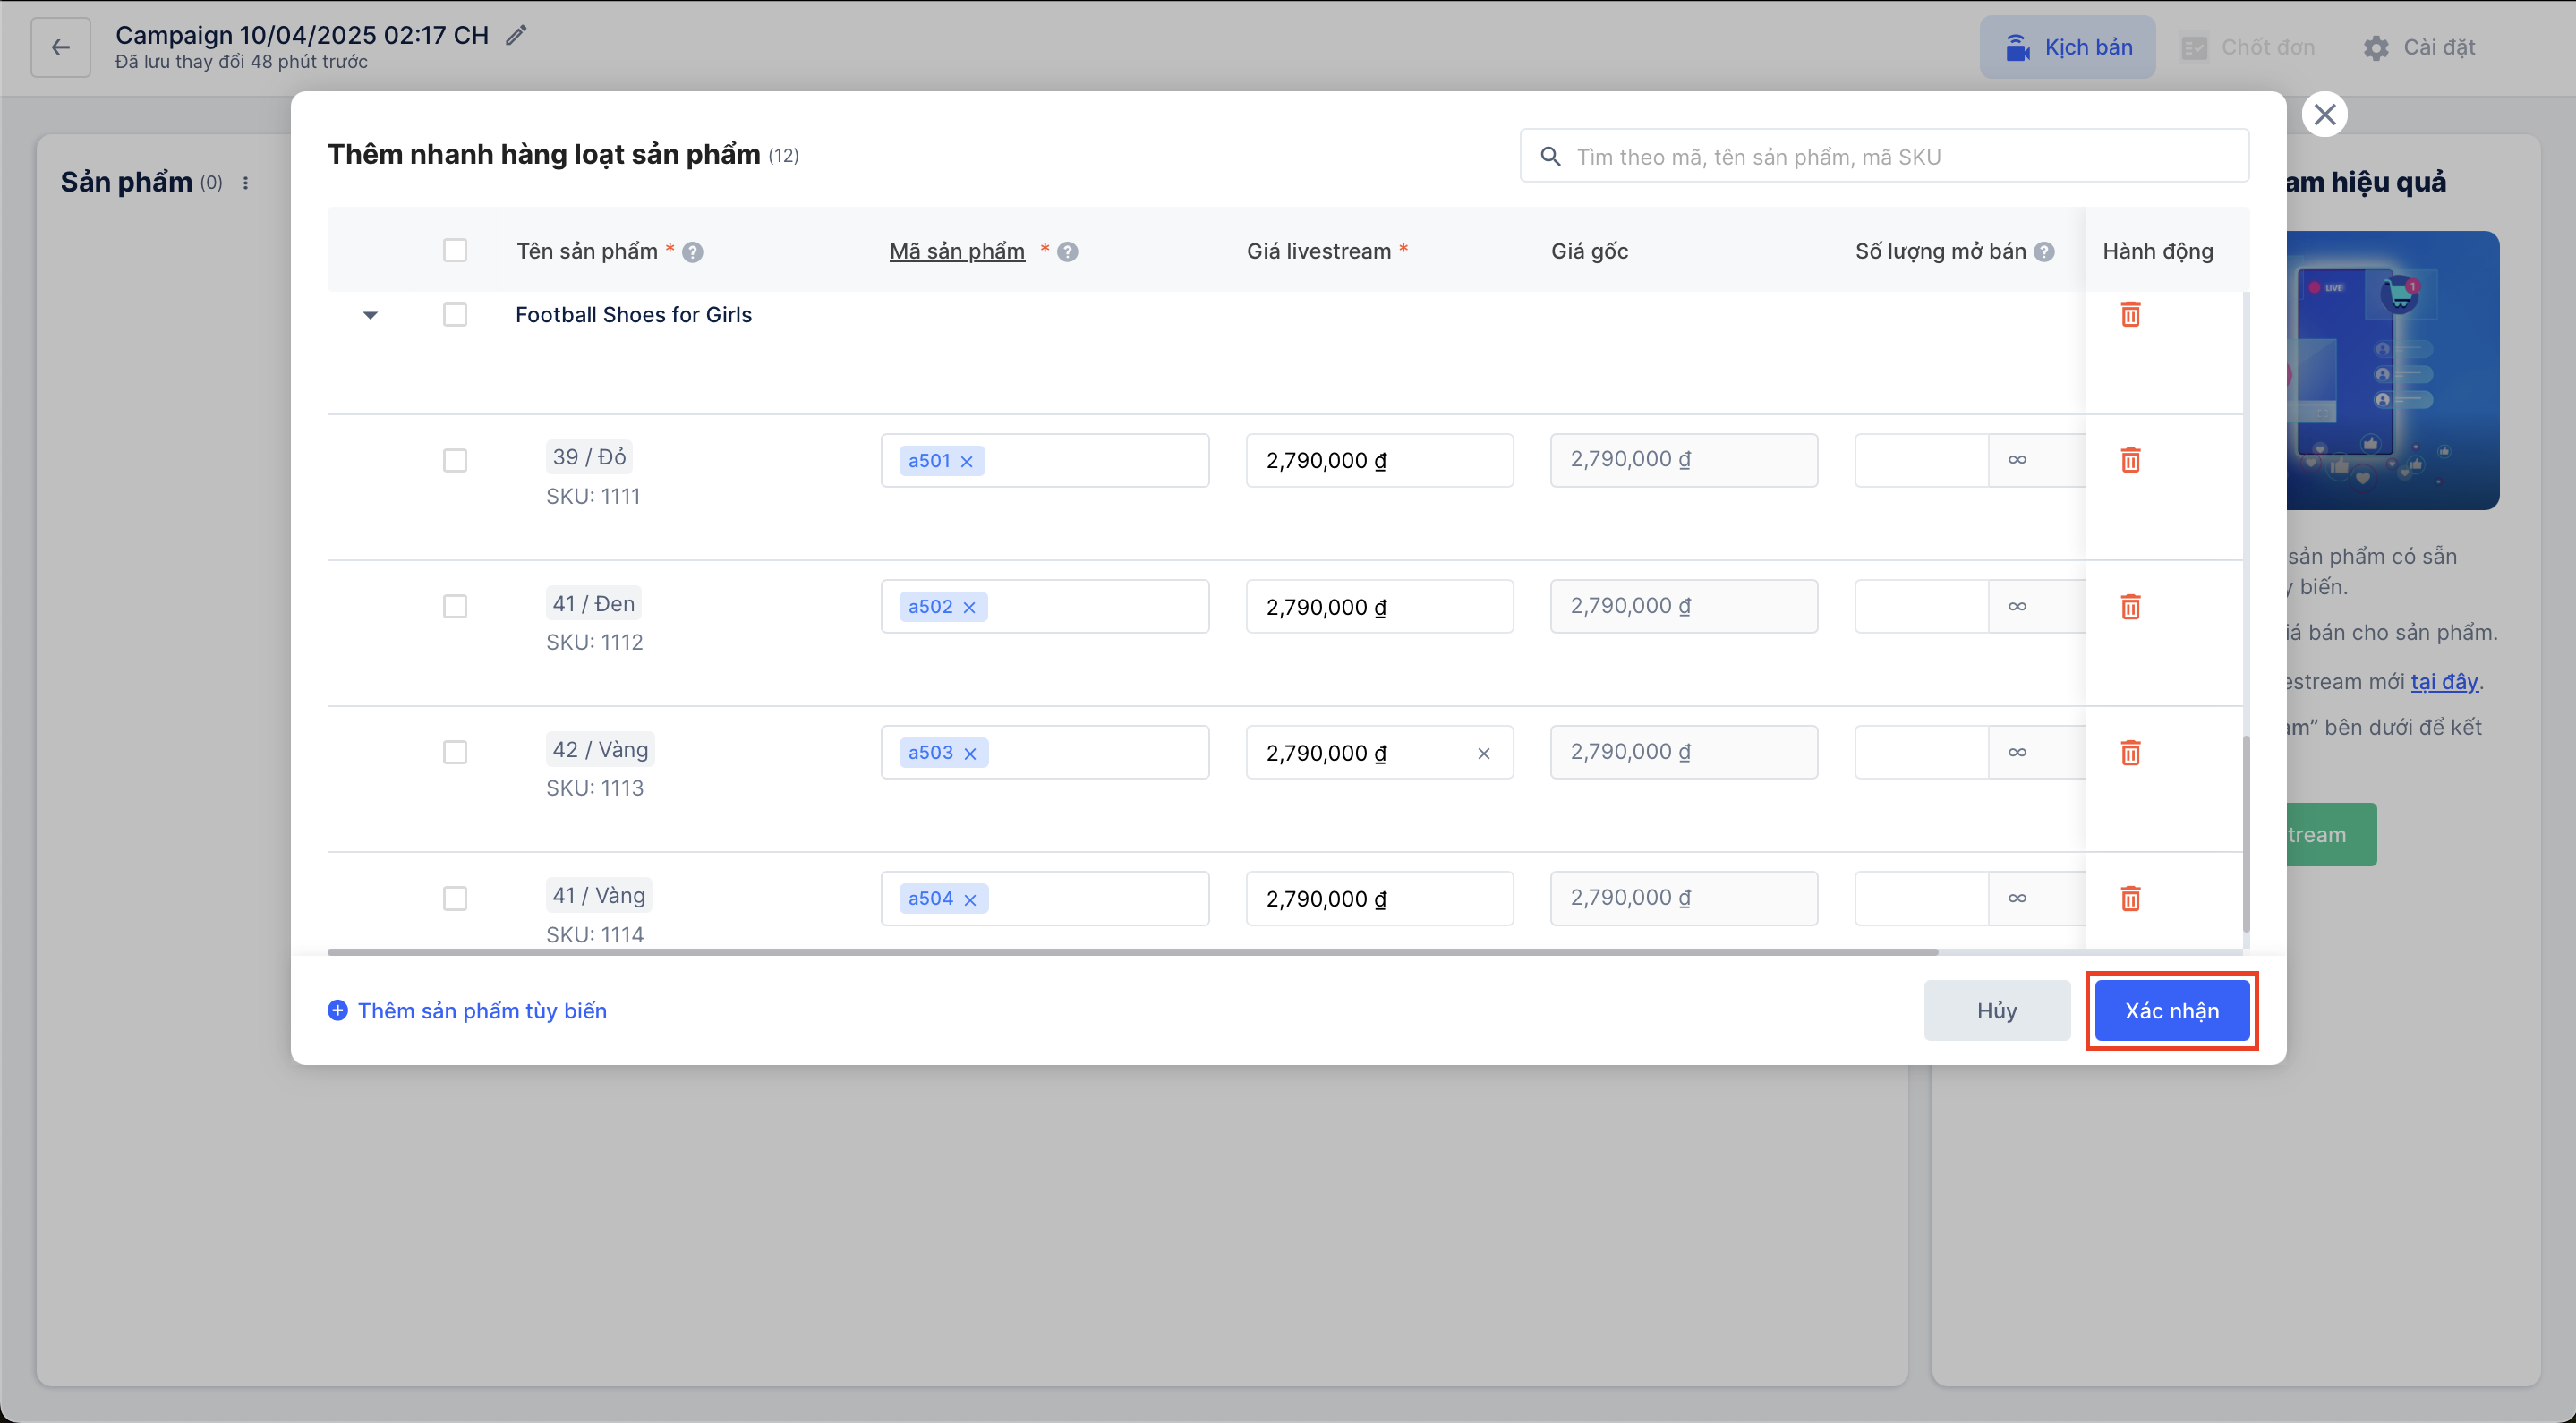Select the Football Shoes for Girls checkbox
The height and width of the screenshot is (1423, 2576).
(455, 314)
